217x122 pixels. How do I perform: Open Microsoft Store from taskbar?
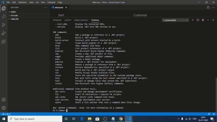pos(97,119)
